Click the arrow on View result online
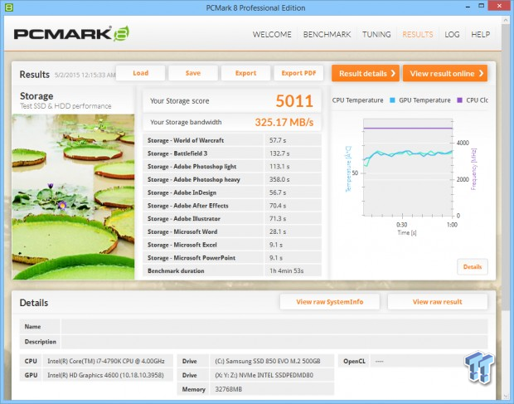This screenshot has height=404, width=514. point(481,74)
